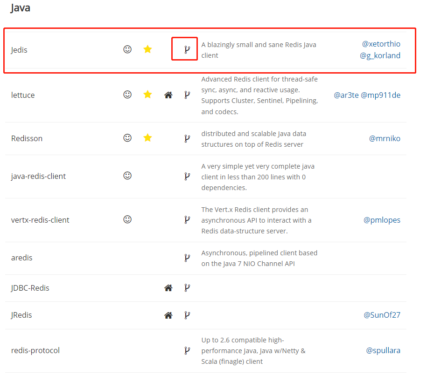This screenshot has width=441, height=375.
Task: Open the Jedis repository fork icon
Action: coord(187,49)
